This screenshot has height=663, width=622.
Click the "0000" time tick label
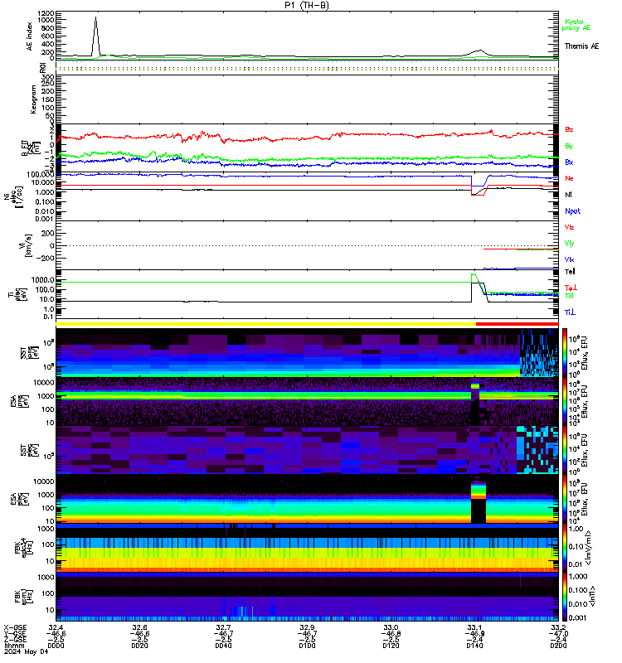56,646
